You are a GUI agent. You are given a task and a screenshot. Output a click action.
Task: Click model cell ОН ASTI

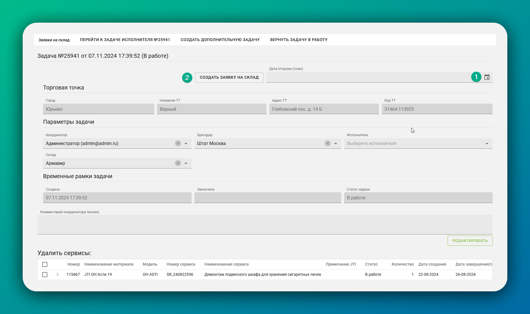150,274
